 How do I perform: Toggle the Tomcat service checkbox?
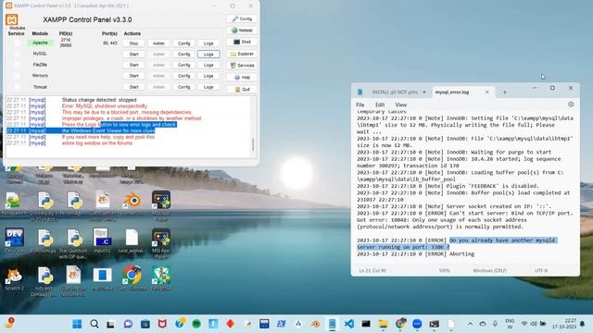click(x=17, y=87)
